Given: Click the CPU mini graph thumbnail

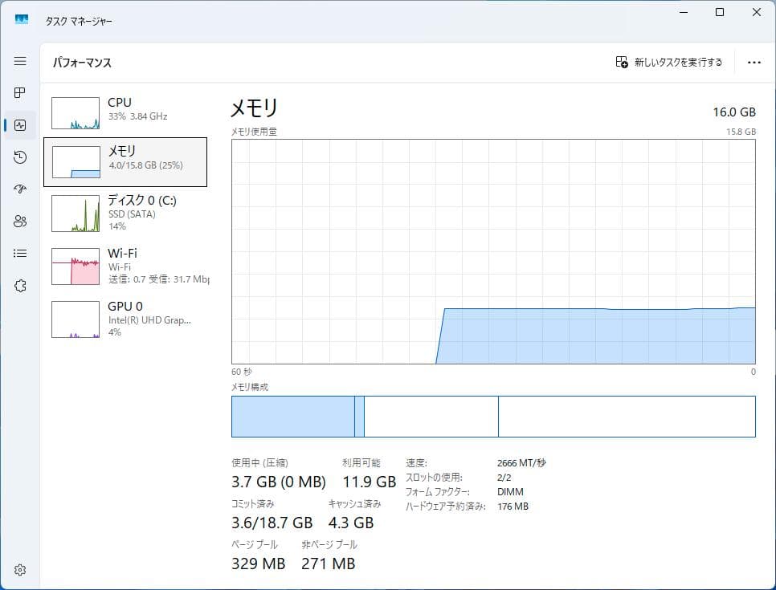Looking at the screenshot, I should coord(75,112).
